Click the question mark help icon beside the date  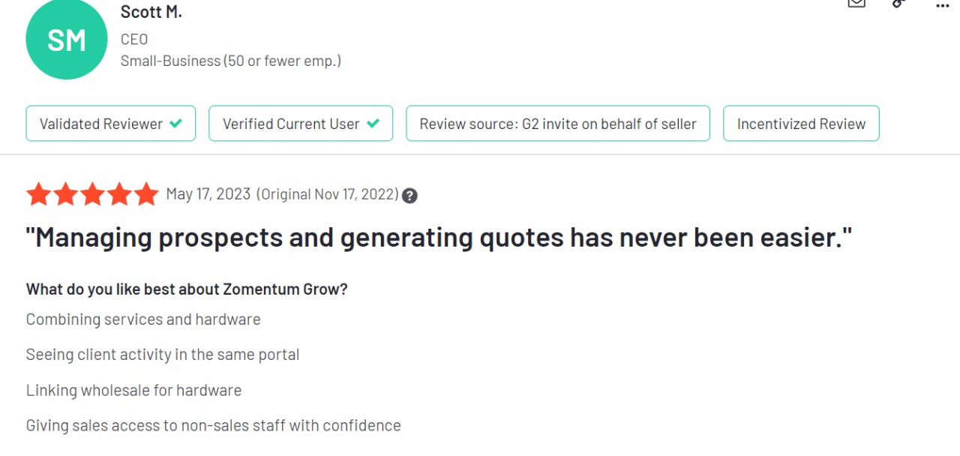(x=409, y=196)
